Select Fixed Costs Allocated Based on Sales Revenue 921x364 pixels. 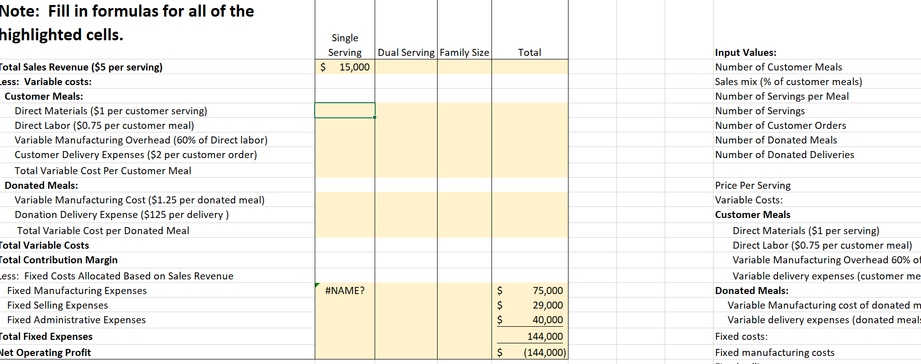pos(117,276)
